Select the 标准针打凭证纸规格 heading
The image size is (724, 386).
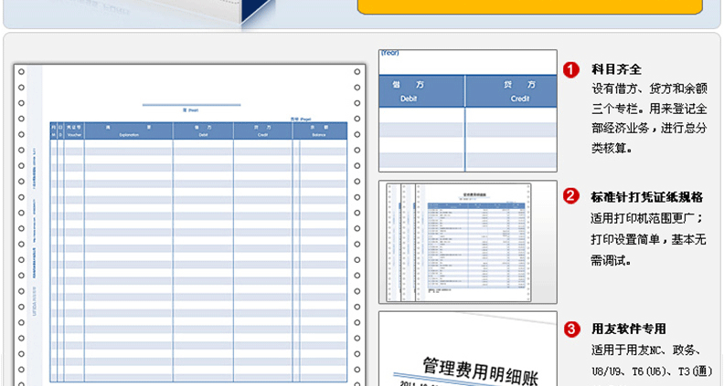click(x=646, y=197)
